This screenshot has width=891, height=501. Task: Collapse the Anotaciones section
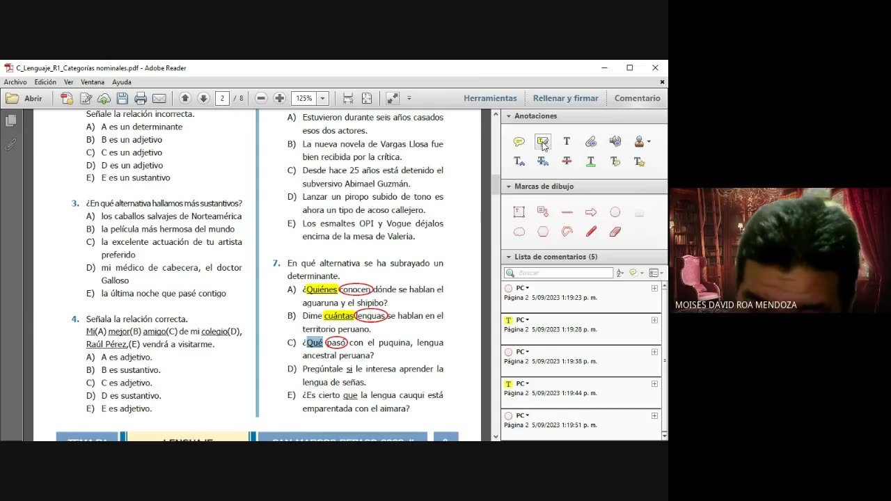(509, 116)
